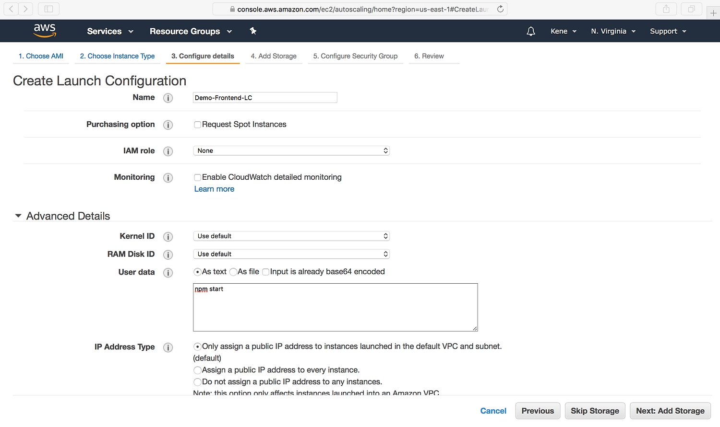Select 'Assign a public IP address to every instance'

pyautogui.click(x=197, y=370)
